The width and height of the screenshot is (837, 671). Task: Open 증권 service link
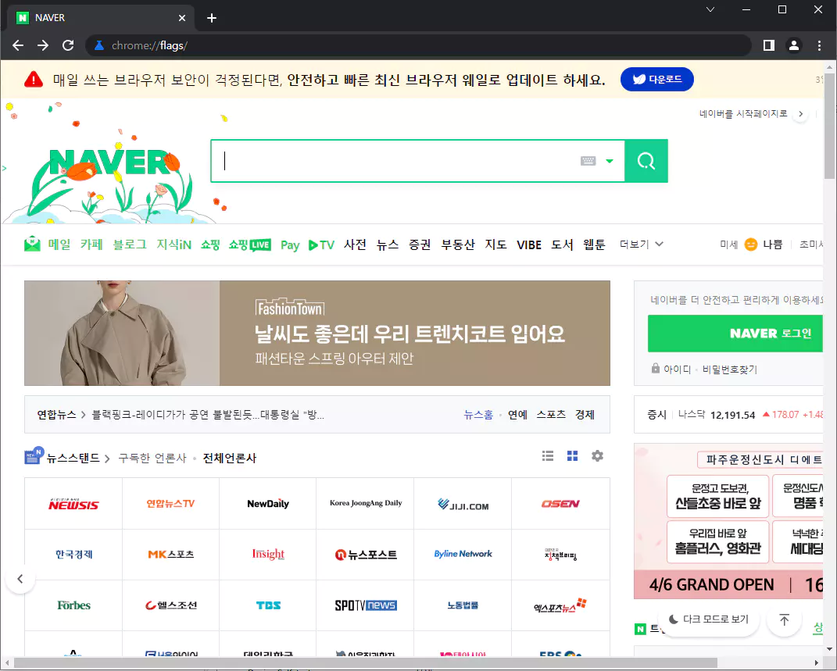coord(420,244)
